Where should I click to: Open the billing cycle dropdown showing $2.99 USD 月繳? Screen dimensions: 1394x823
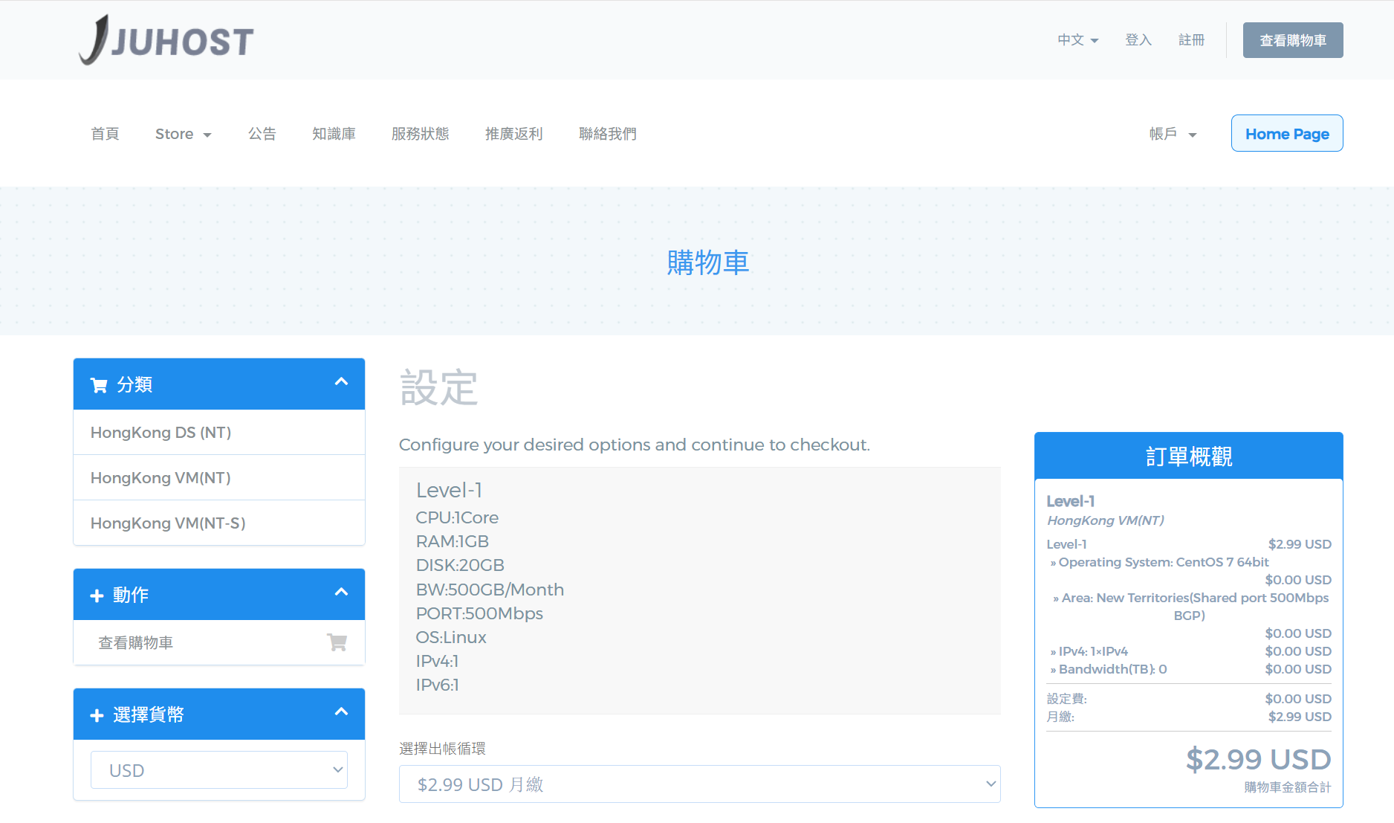click(699, 784)
